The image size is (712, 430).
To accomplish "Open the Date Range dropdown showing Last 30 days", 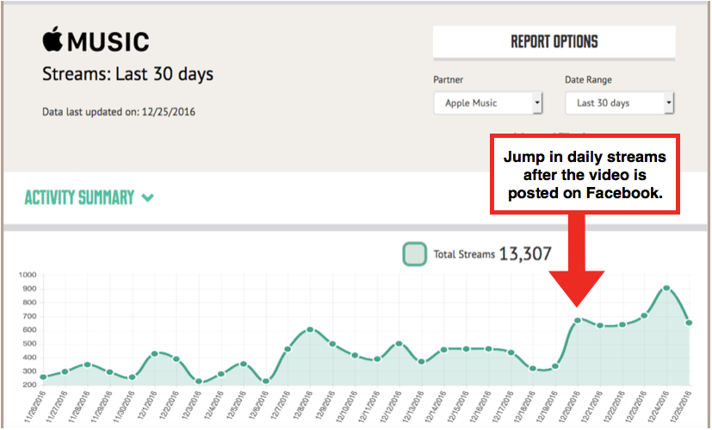I will tap(619, 103).
